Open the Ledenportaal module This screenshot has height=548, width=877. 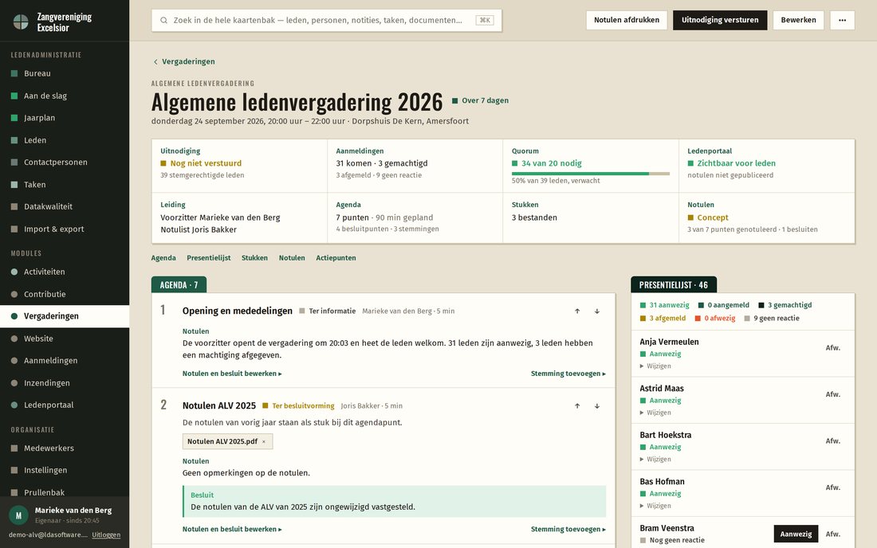pos(65,405)
